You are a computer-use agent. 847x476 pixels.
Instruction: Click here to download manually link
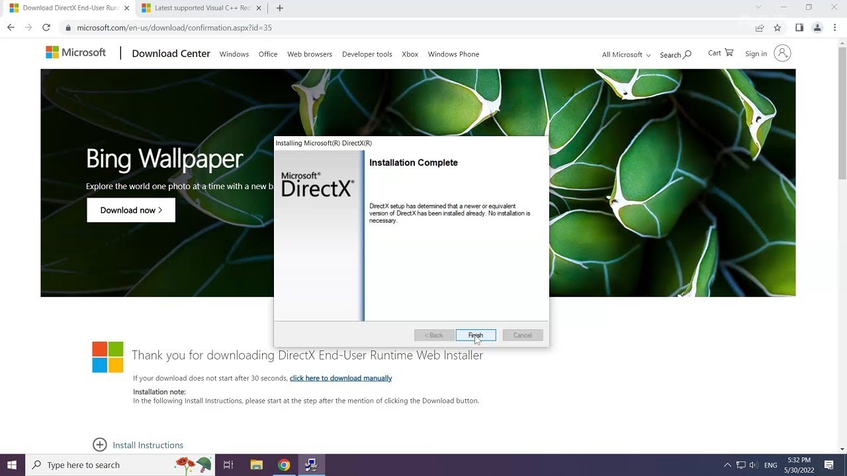[x=341, y=378]
